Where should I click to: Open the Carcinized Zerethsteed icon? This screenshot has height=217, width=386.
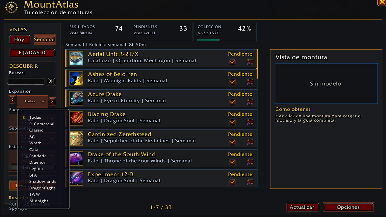(x=76, y=138)
